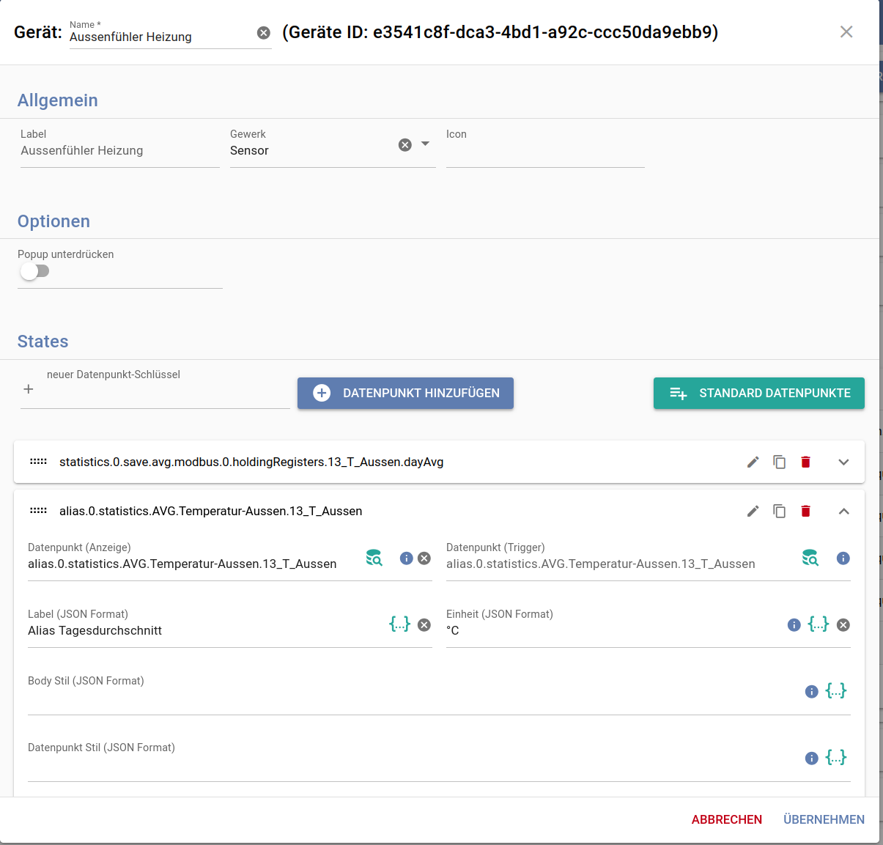
Task: Edit the statistics.0.save.avg dayAvg datapoint key
Action: (x=753, y=462)
